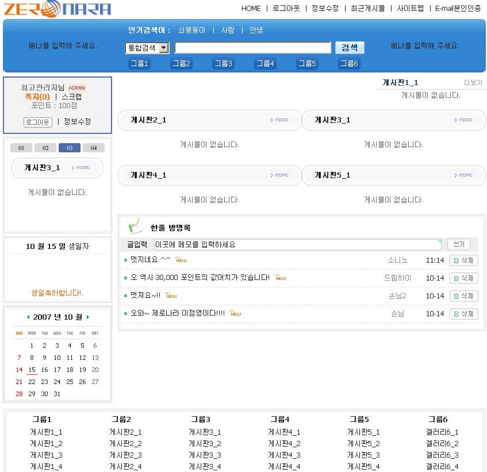Screen dimensions: 487x472
Task: Delete the '오와~ 제로나라' entry by 손님
Action: coord(463,314)
